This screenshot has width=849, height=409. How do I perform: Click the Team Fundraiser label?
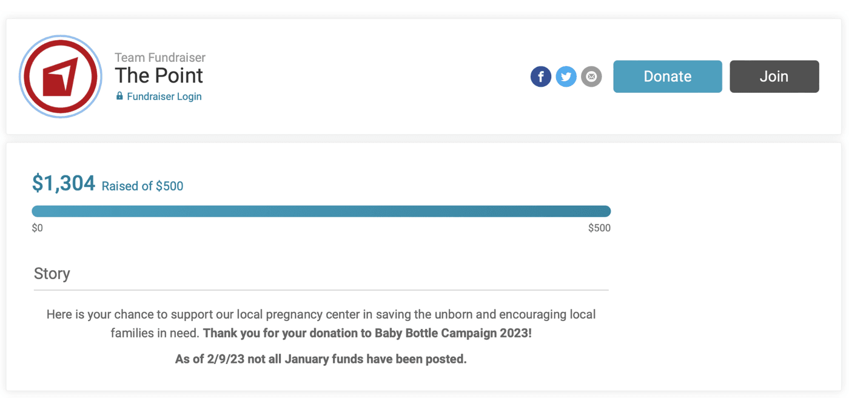coord(160,58)
